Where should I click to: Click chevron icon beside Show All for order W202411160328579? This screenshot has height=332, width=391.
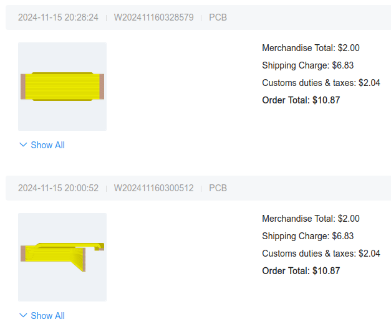point(24,145)
